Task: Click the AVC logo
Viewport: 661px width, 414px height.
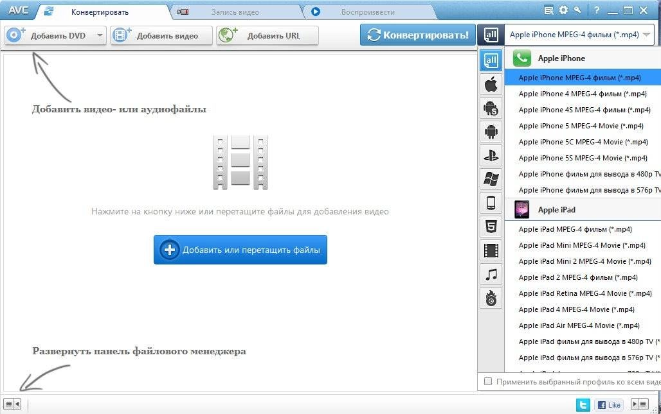Action: [18, 10]
